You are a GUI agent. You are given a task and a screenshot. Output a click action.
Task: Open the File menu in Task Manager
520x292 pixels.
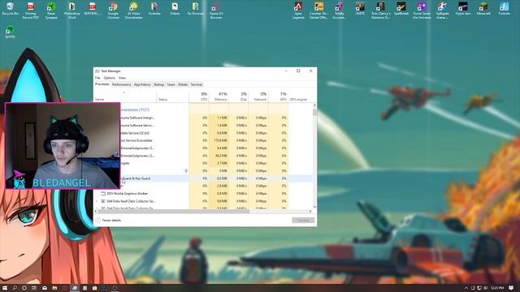point(97,78)
